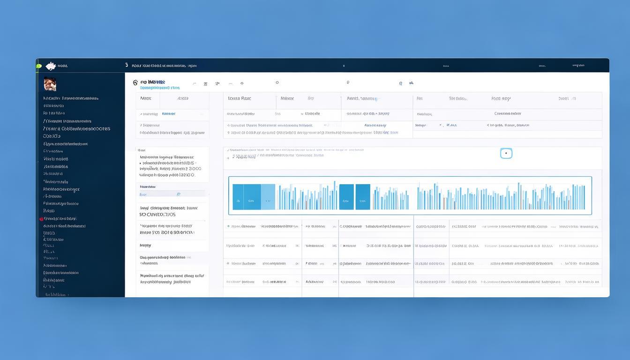Image resolution: width=630 pixels, height=360 pixels.
Task: Select the highlighted long uppercase item in sidebar
Action: 76,128
